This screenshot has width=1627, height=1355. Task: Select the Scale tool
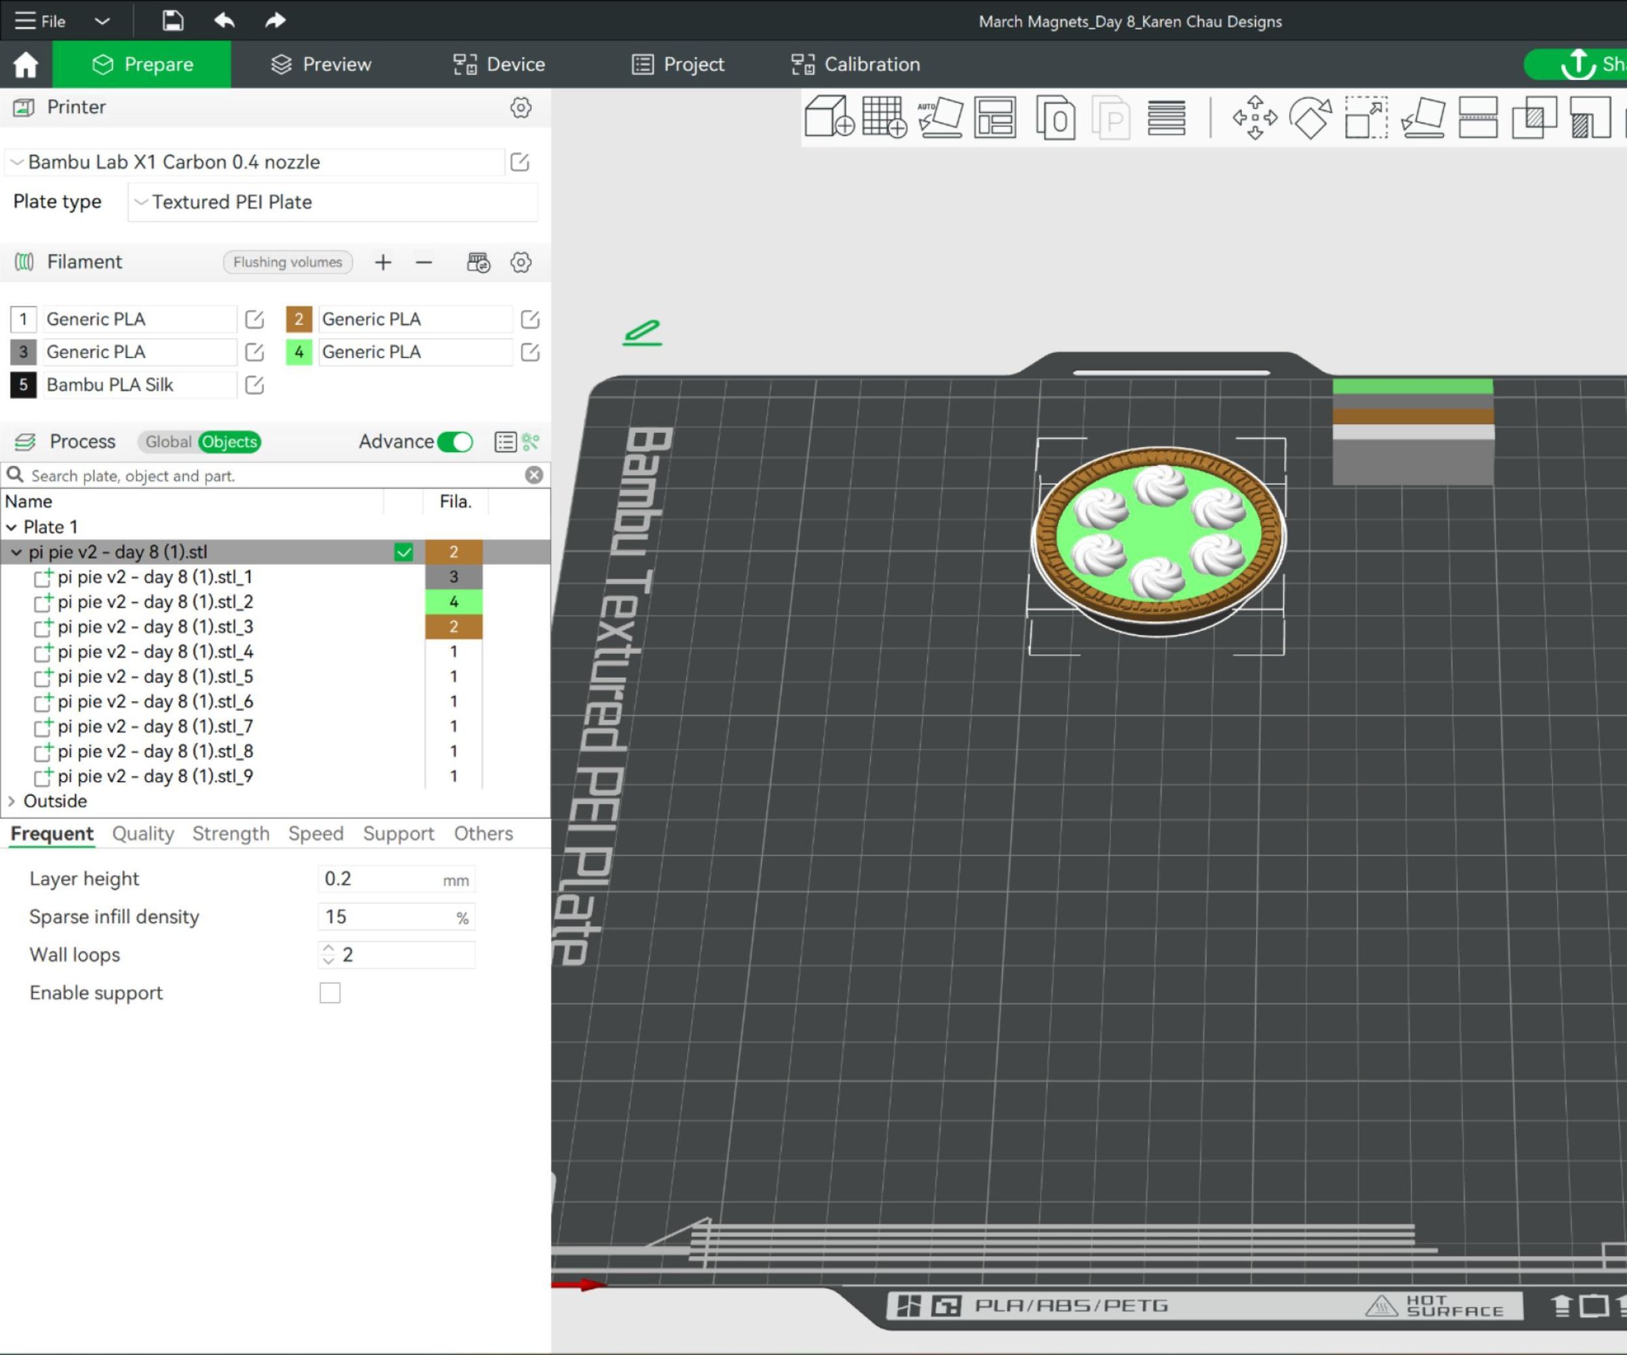[x=1365, y=117]
